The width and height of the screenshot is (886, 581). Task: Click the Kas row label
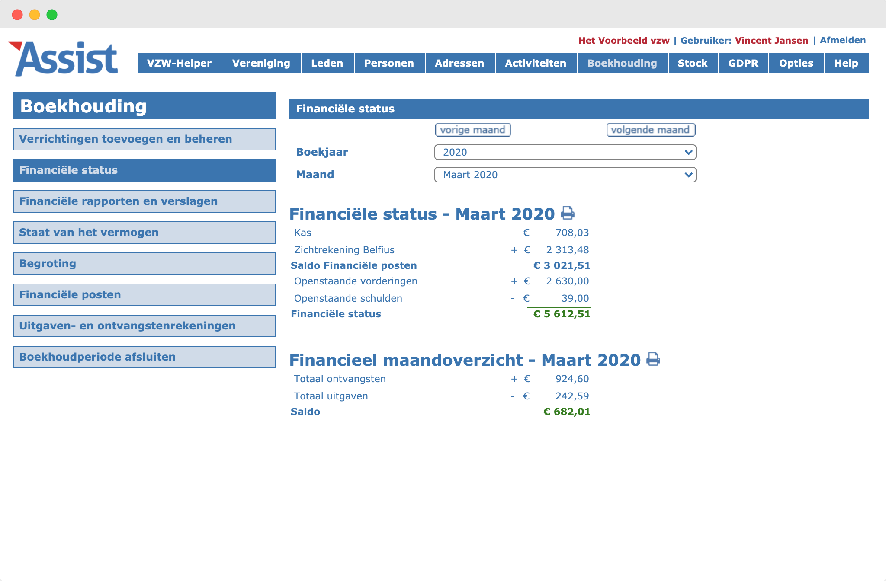click(303, 233)
